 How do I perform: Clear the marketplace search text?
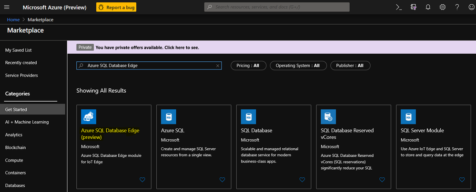click(218, 66)
